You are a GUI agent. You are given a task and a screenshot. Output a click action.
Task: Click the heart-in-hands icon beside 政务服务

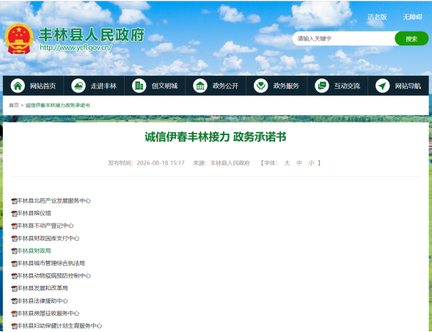(x=261, y=86)
